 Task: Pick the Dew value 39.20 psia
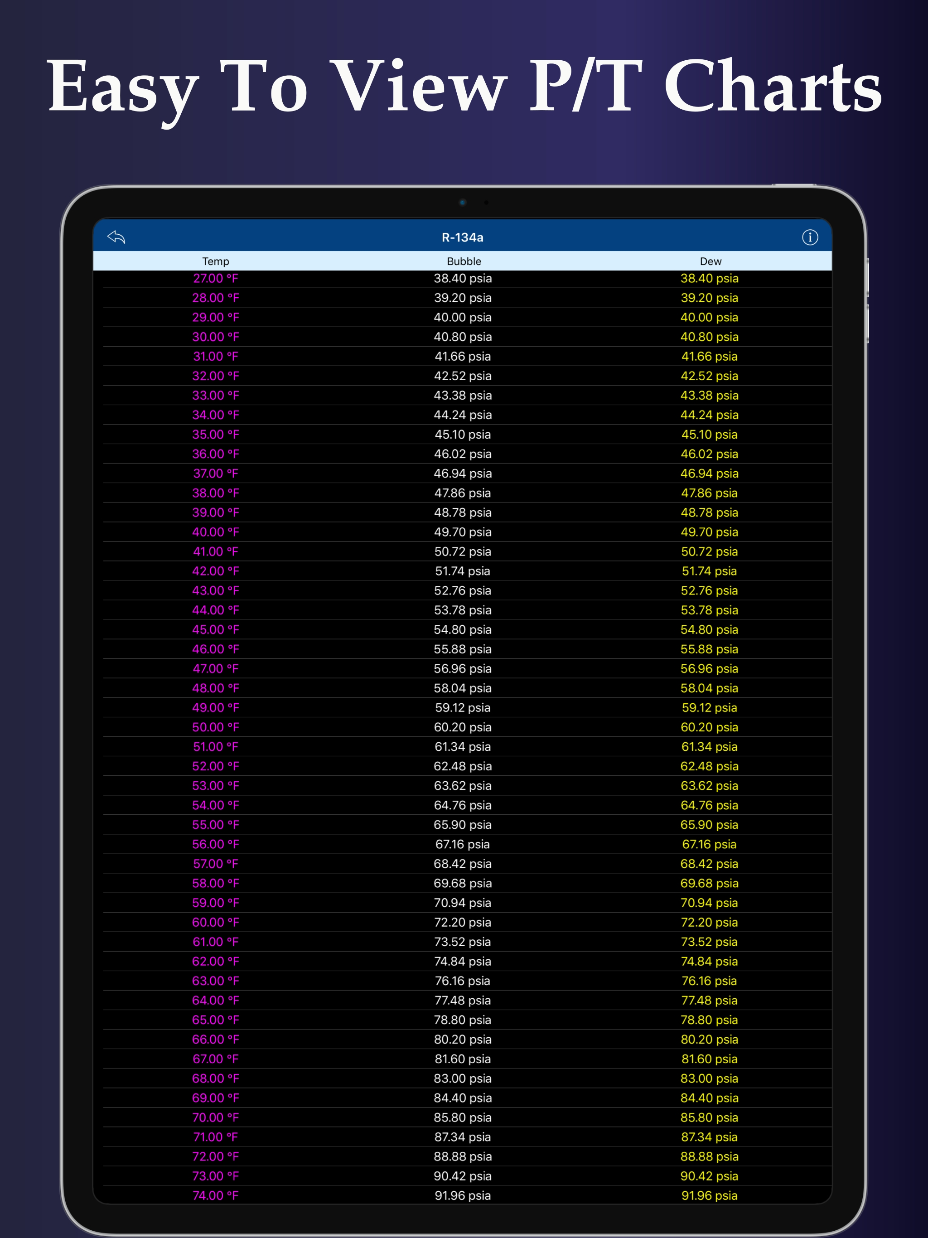pyautogui.click(x=709, y=298)
